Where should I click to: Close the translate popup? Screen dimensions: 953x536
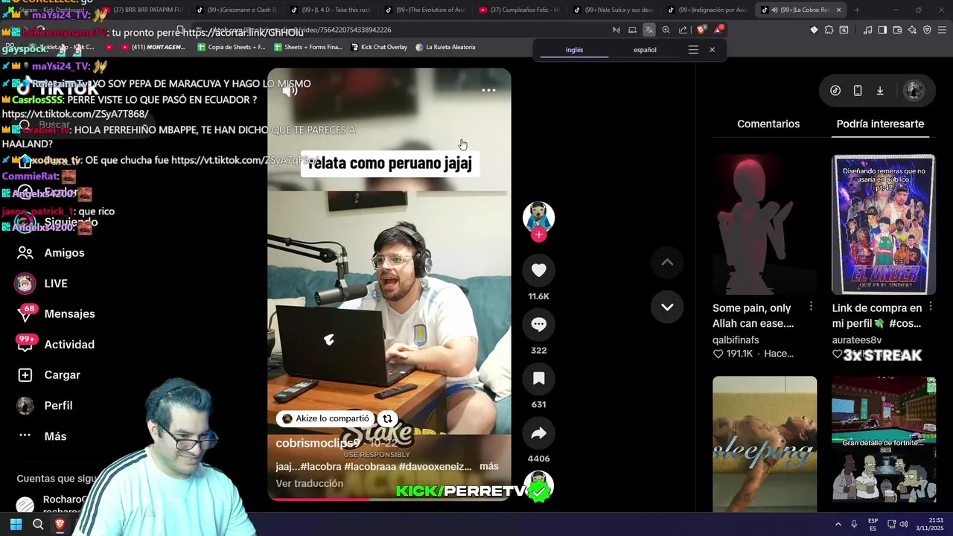712,50
